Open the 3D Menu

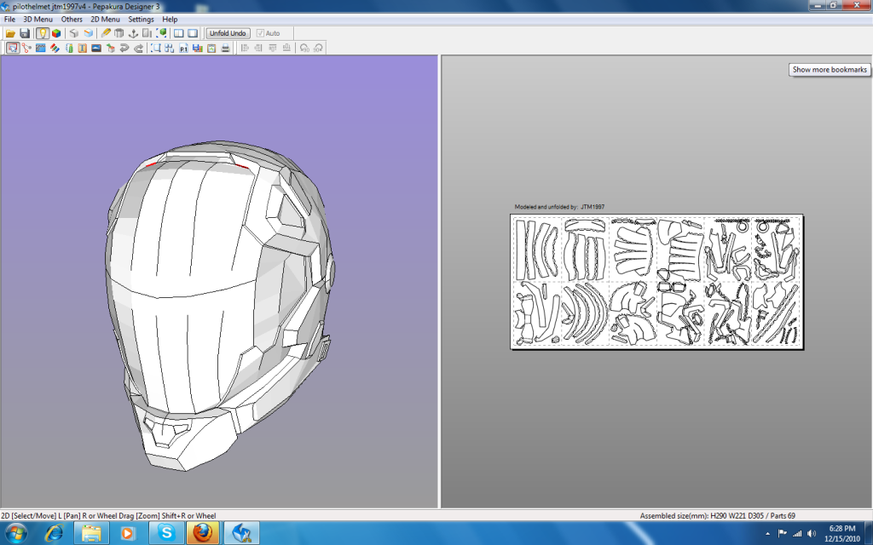click(38, 19)
